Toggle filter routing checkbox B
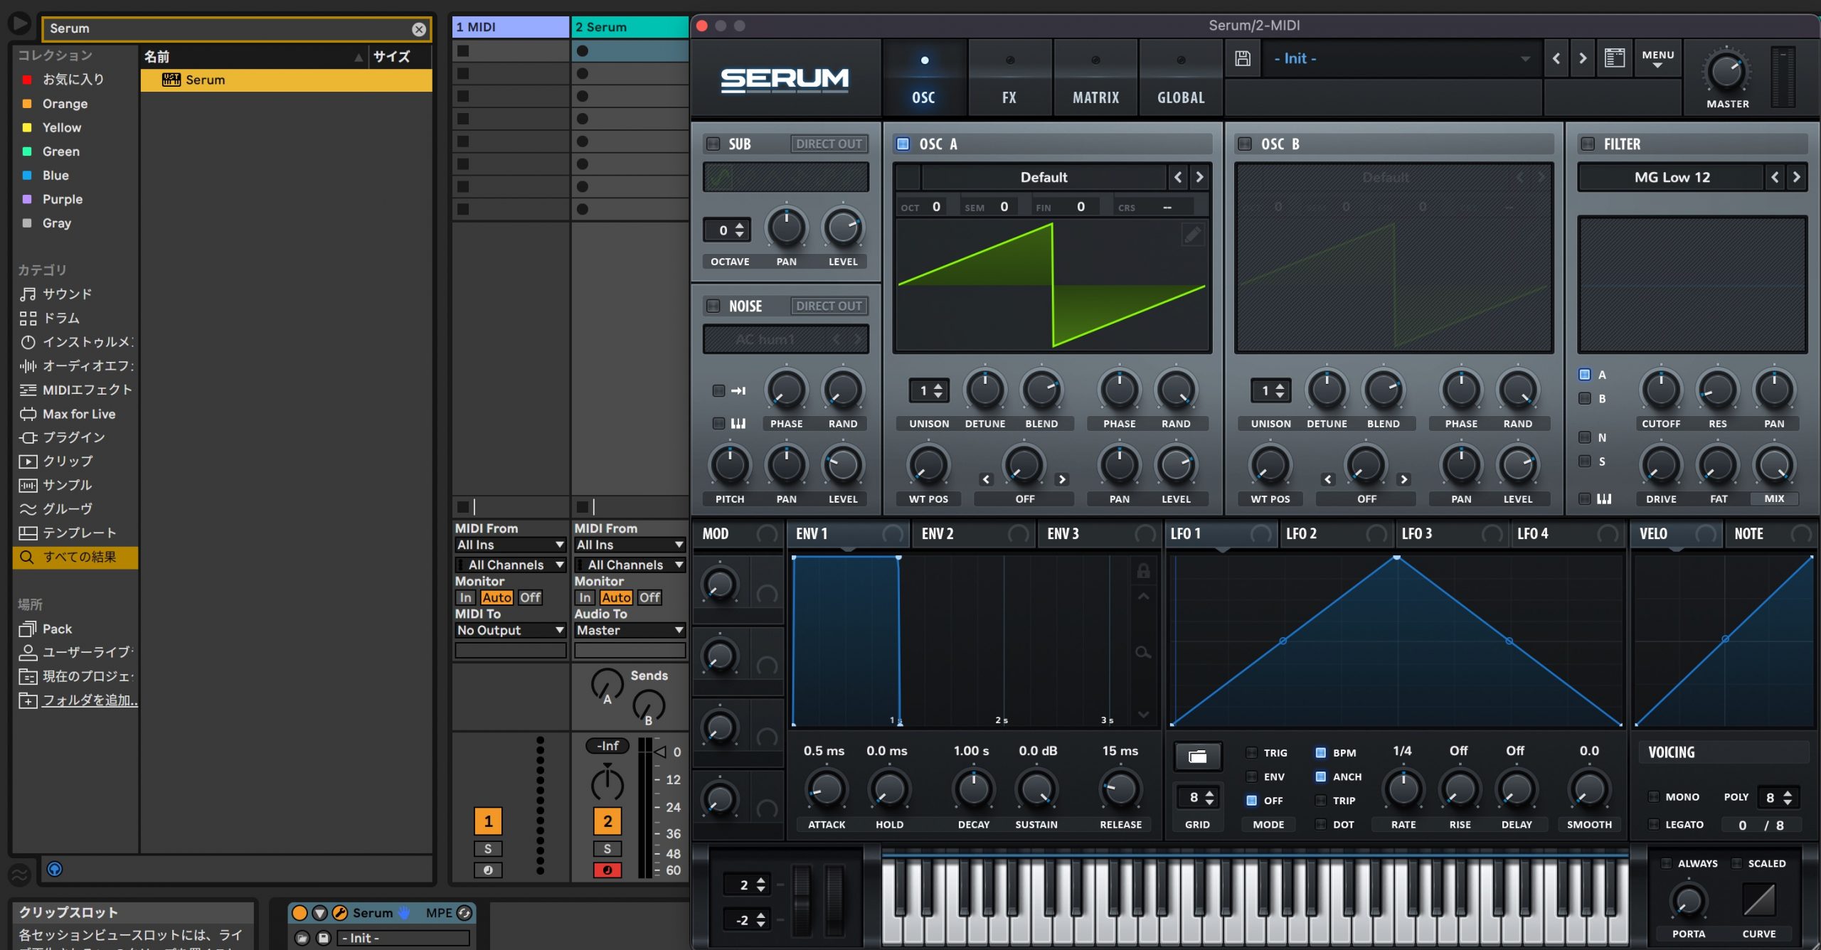Image resolution: width=1821 pixels, height=950 pixels. 1585,398
